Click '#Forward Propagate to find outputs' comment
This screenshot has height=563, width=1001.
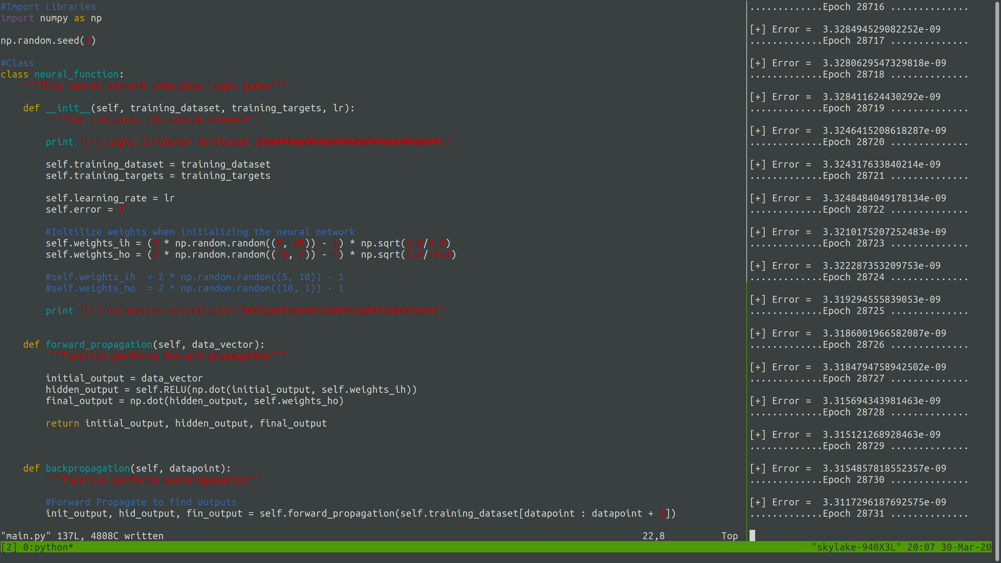point(141,502)
